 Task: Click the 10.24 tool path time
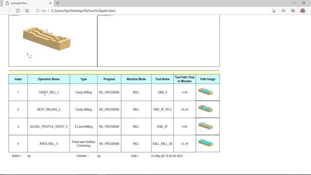185,109
